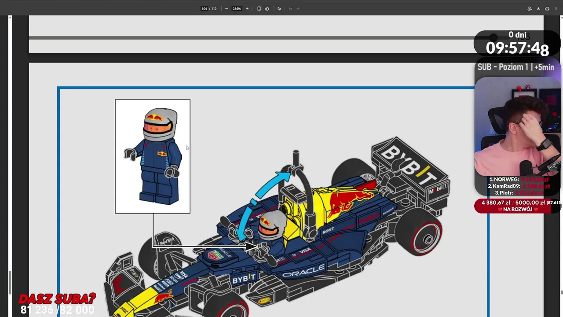Edit the current page number field
The height and width of the screenshot is (317, 563).
point(204,8)
